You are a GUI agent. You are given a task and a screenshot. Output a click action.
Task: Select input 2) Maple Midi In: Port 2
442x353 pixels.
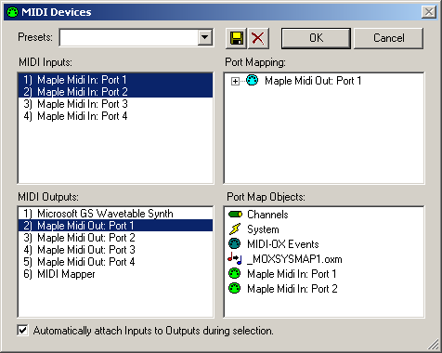click(x=115, y=92)
